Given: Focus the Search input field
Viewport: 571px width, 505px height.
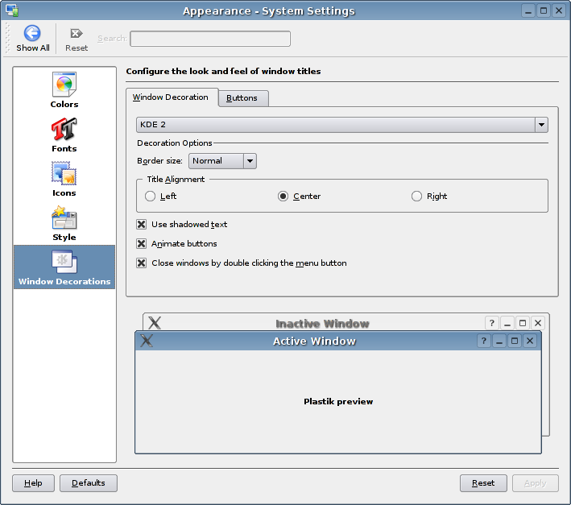Looking at the screenshot, I should 210,39.
